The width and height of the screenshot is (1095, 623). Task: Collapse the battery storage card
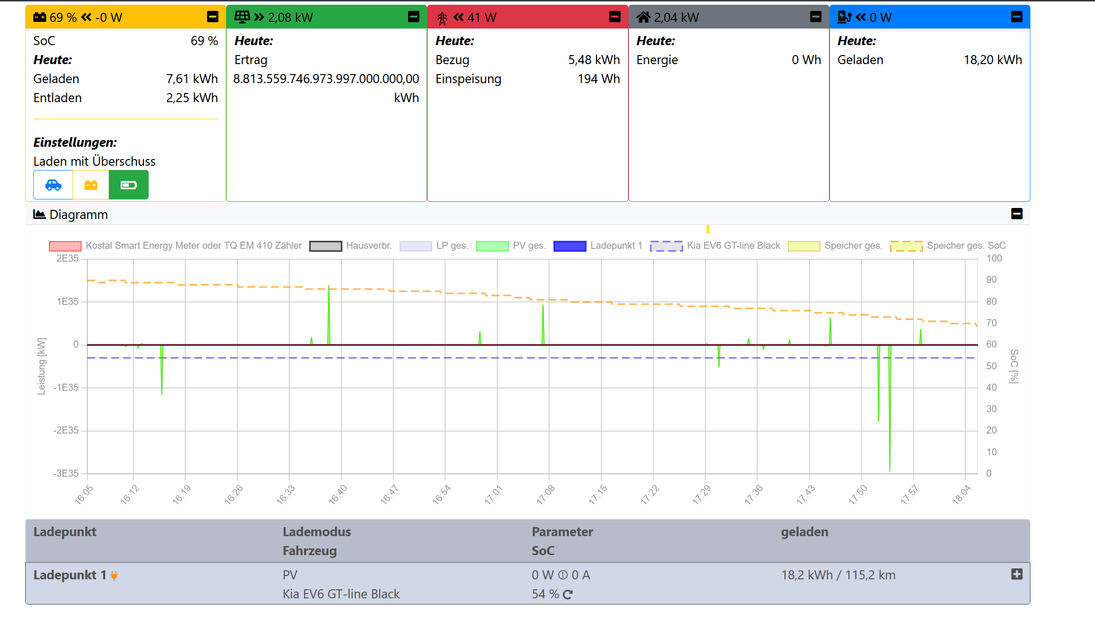tap(212, 17)
